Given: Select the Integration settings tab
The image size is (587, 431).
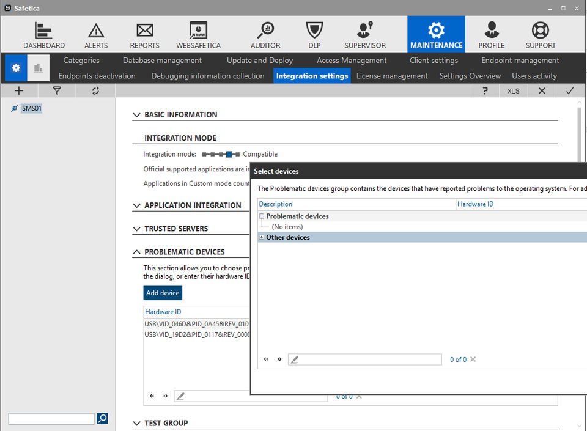Looking at the screenshot, I should coord(312,76).
